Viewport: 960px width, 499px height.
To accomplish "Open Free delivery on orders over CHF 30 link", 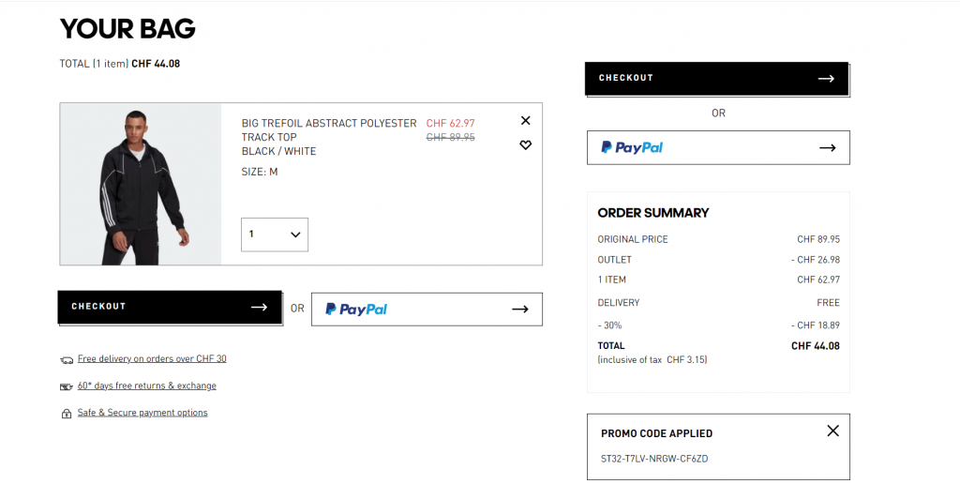I will pyautogui.click(x=152, y=359).
